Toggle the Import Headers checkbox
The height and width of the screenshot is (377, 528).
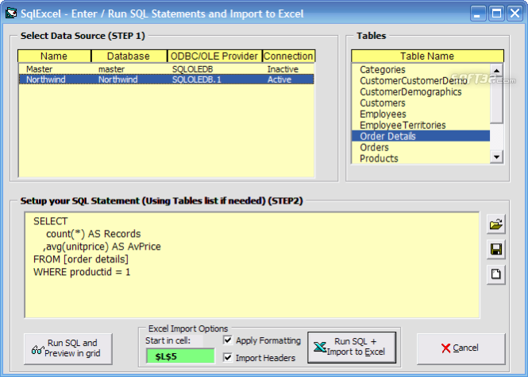[228, 357]
